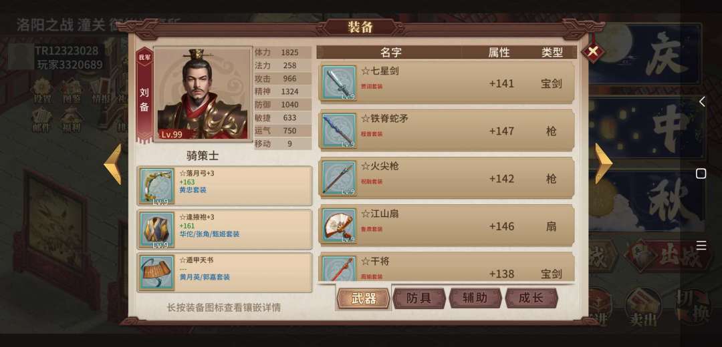Go to previous hero with left arrow
722x347 pixels.
point(113,164)
